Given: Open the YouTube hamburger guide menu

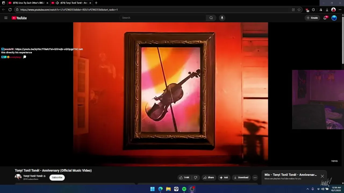Looking at the screenshot, I should [x=6, y=18].
